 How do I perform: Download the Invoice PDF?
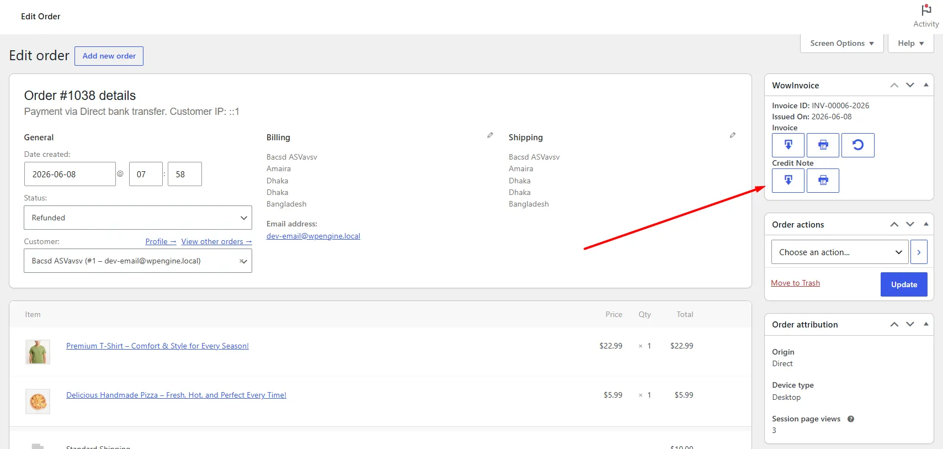pyautogui.click(x=788, y=145)
